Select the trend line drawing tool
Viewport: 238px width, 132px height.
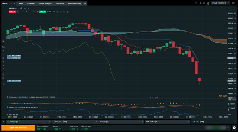(x=3, y=54)
